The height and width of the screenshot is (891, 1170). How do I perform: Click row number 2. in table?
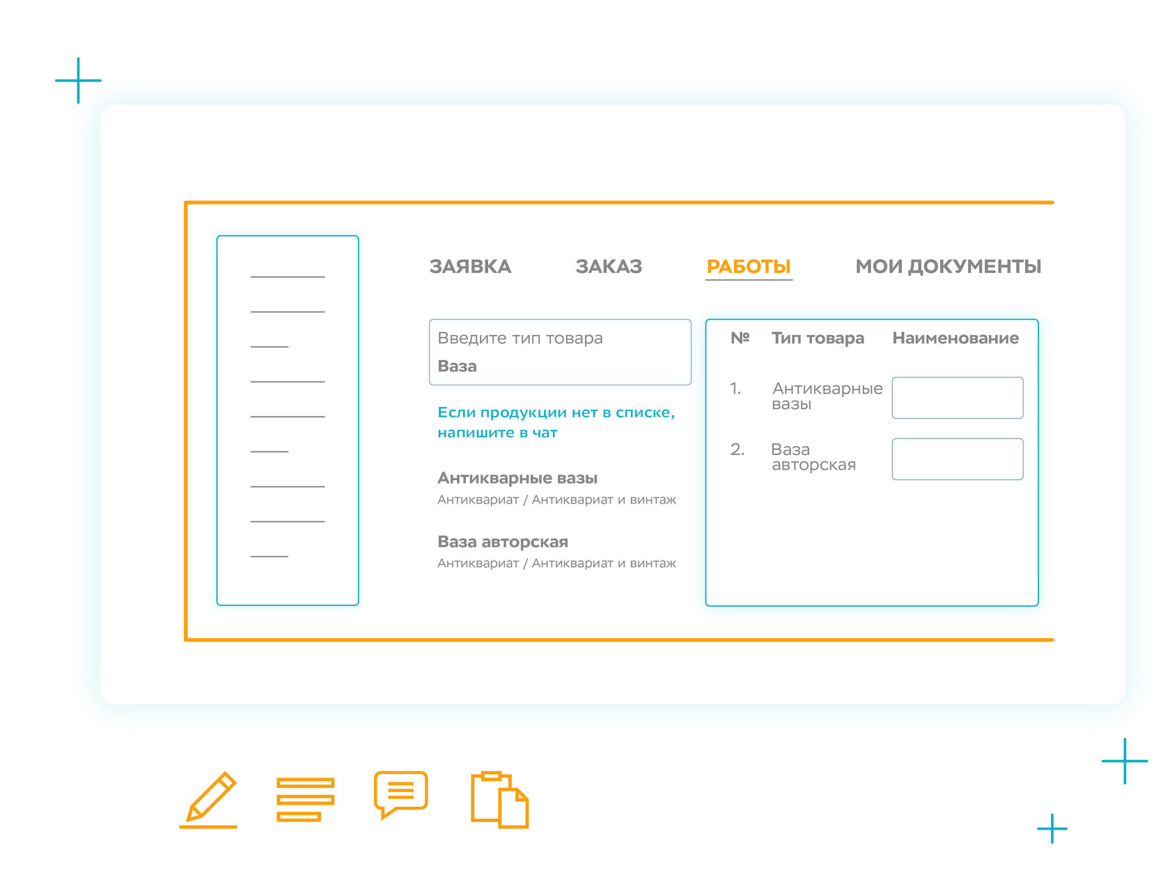pyautogui.click(x=737, y=450)
